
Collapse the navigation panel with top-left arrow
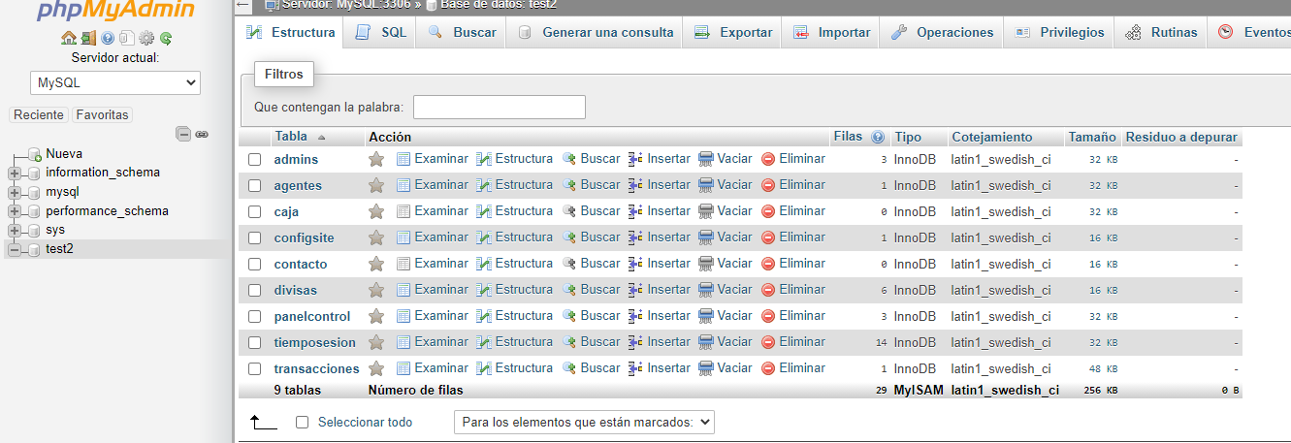pyautogui.click(x=243, y=5)
